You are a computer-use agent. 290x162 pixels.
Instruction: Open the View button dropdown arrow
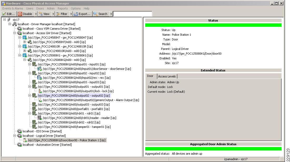coord(53,14)
